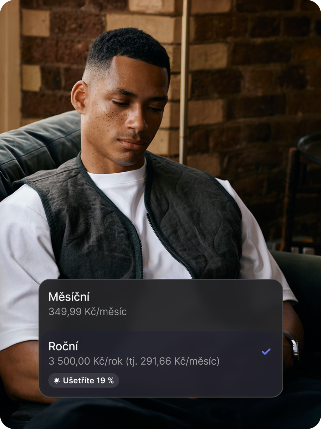
Task: Tap the Ušetříte 19 % badge
Action: tap(83, 381)
